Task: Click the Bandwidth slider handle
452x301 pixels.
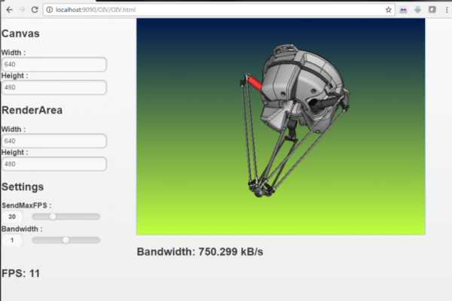Action: point(66,240)
